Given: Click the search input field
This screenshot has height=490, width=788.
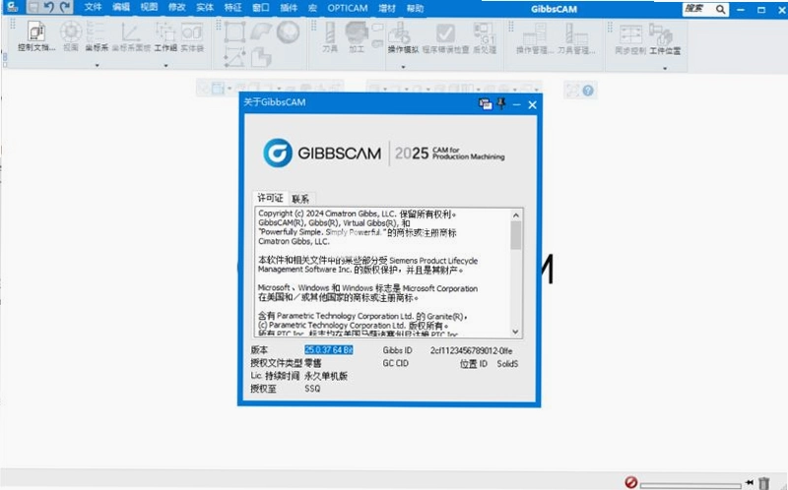Looking at the screenshot, I should [697, 9].
